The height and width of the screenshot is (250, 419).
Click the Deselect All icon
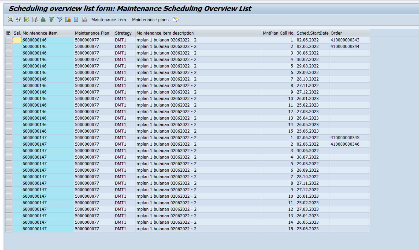35,19
